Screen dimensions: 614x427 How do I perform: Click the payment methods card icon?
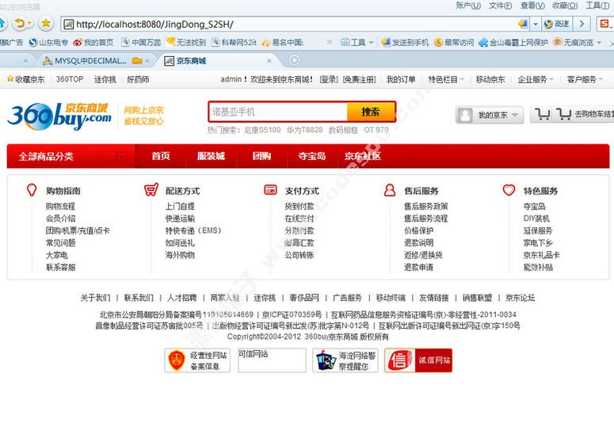(x=270, y=190)
